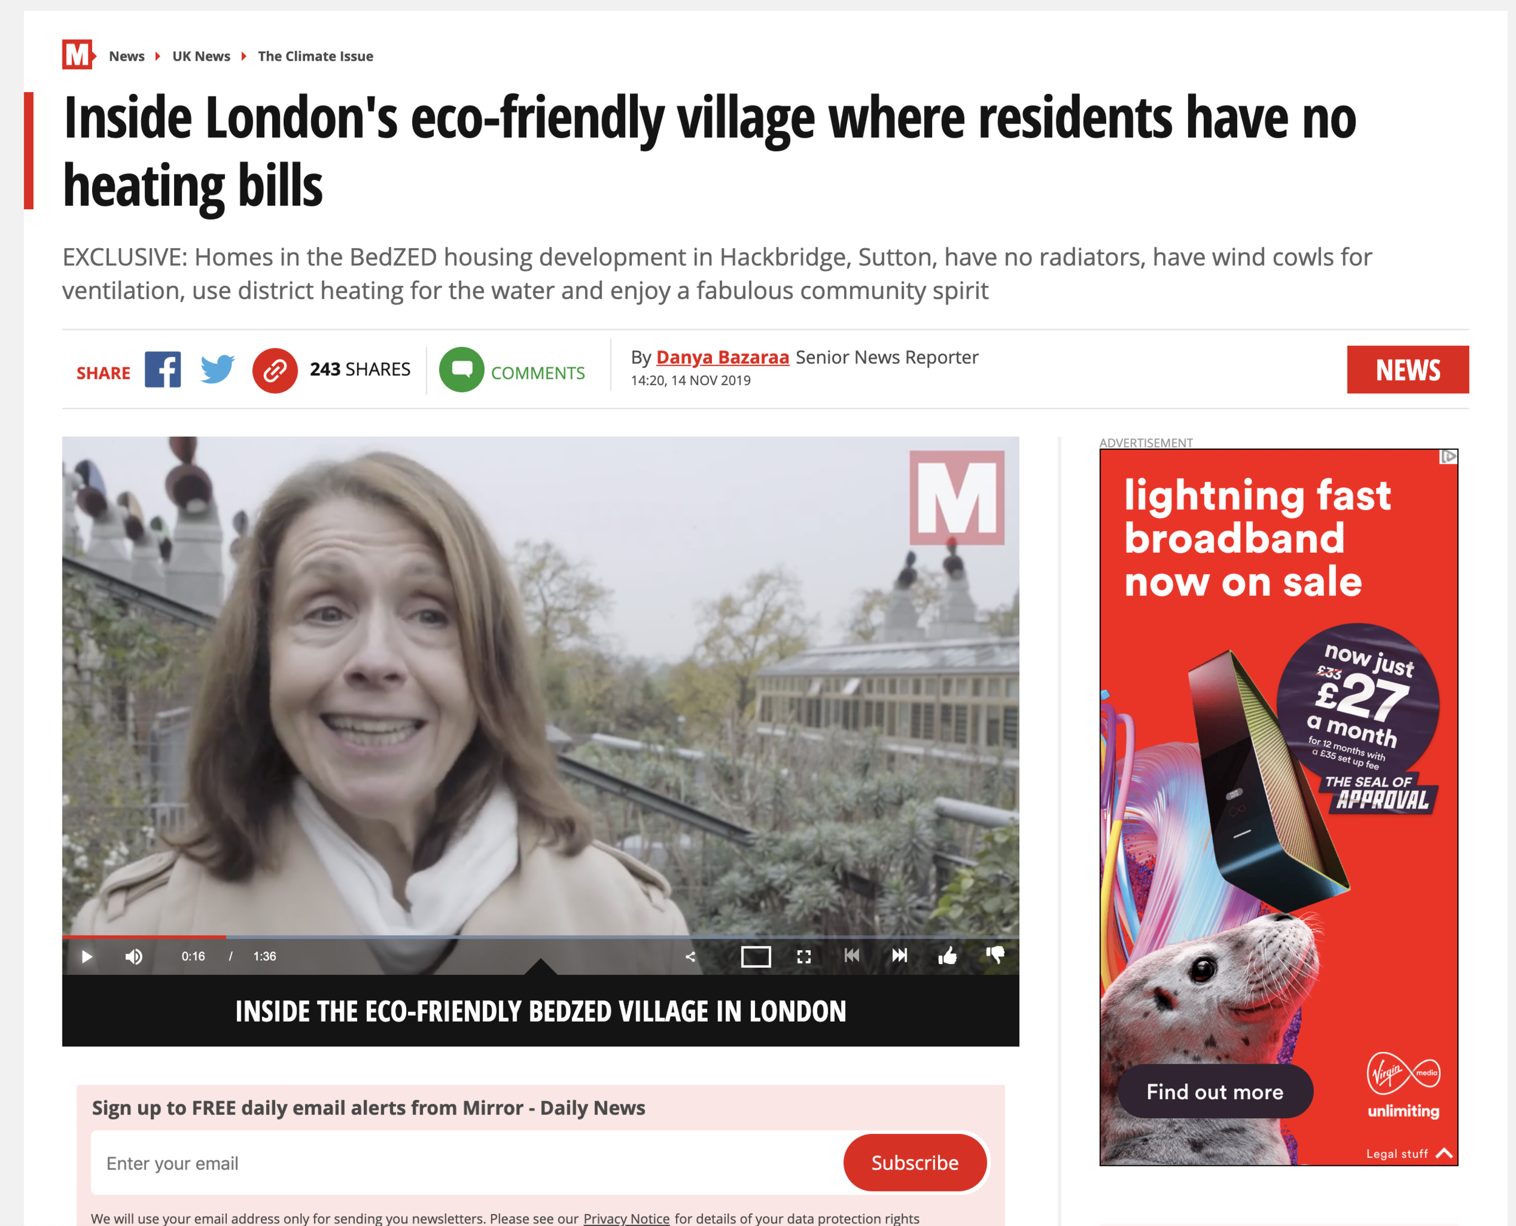
Task: Copy article link via red chain icon
Action: click(275, 370)
